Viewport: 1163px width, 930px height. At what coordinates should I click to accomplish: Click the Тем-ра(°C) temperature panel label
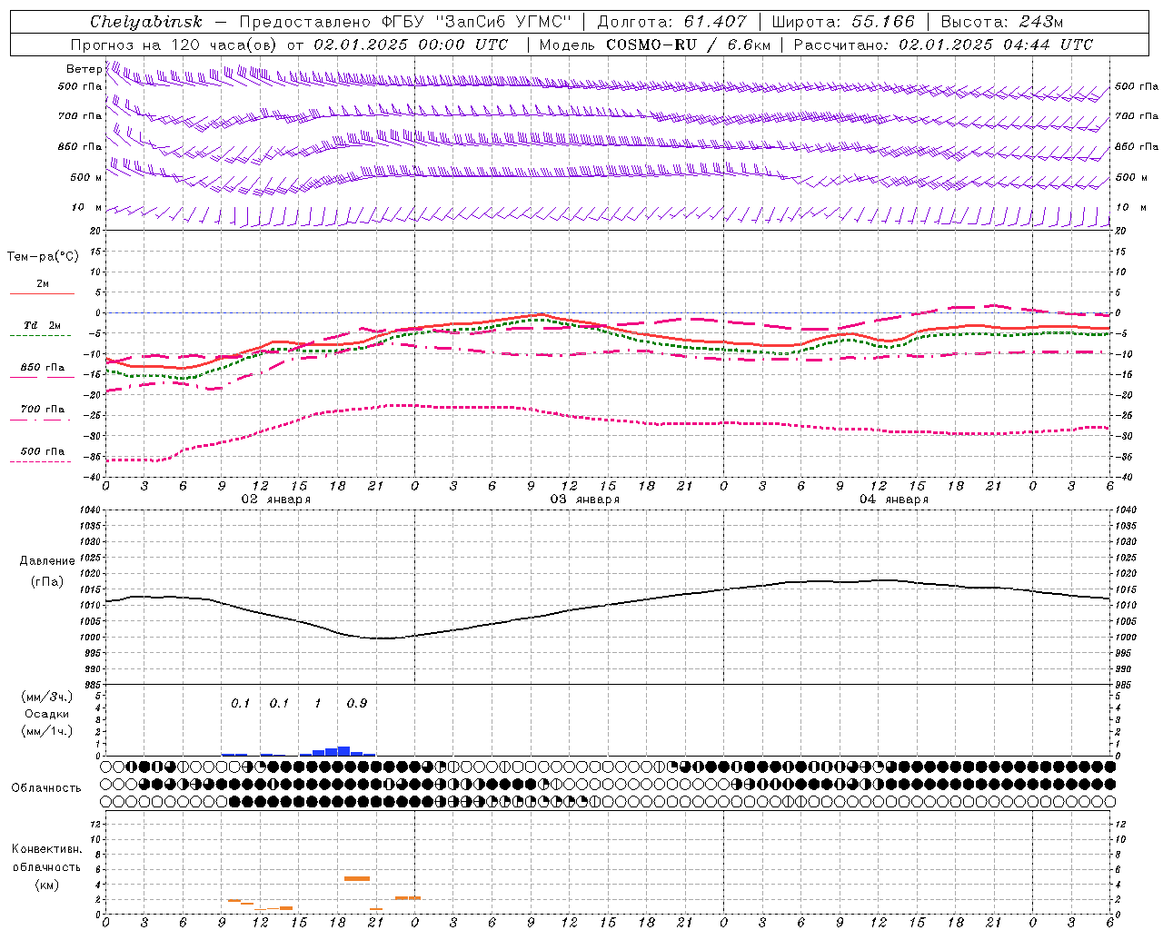tap(43, 257)
